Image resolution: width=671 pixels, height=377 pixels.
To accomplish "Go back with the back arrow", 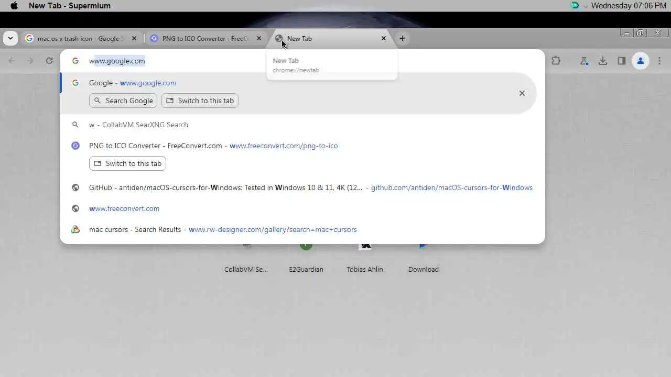I will [x=12, y=61].
